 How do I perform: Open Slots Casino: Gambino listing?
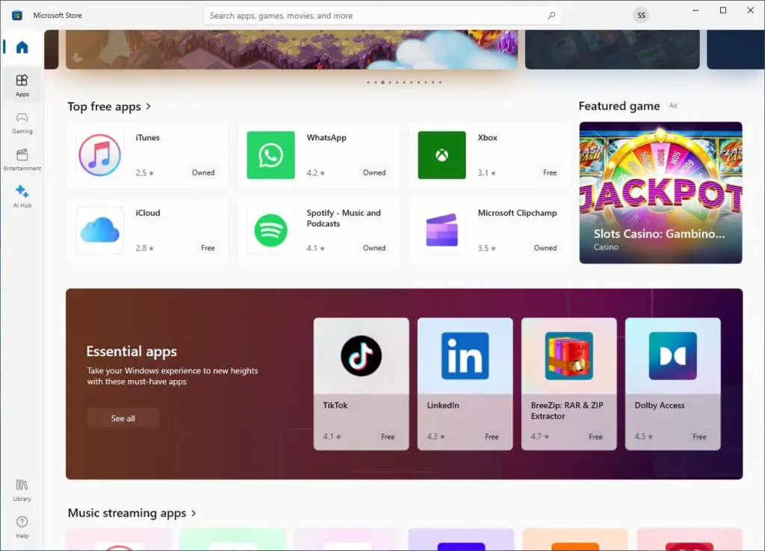coord(660,192)
